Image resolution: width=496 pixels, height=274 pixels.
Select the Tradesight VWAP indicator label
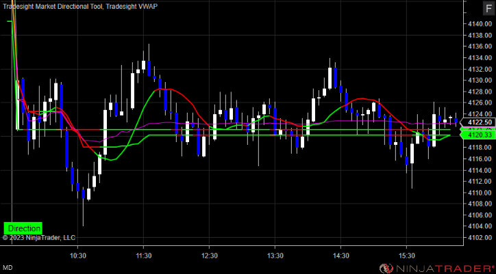click(x=132, y=6)
